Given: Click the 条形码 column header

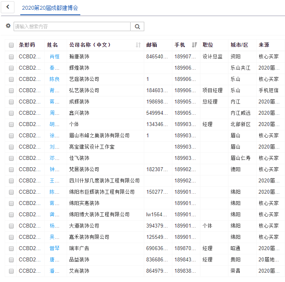Looking at the screenshot, I should pyautogui.click(x=27, y=45).
